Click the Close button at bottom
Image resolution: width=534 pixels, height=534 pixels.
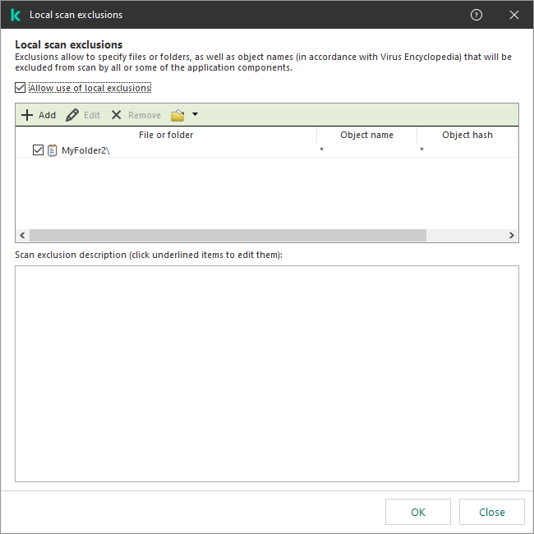click(492, 512)
